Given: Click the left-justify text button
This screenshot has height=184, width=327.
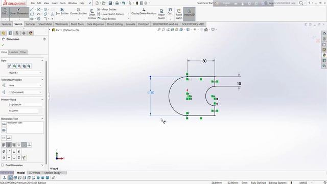Looking at the screenshot, I should (4, 145).
